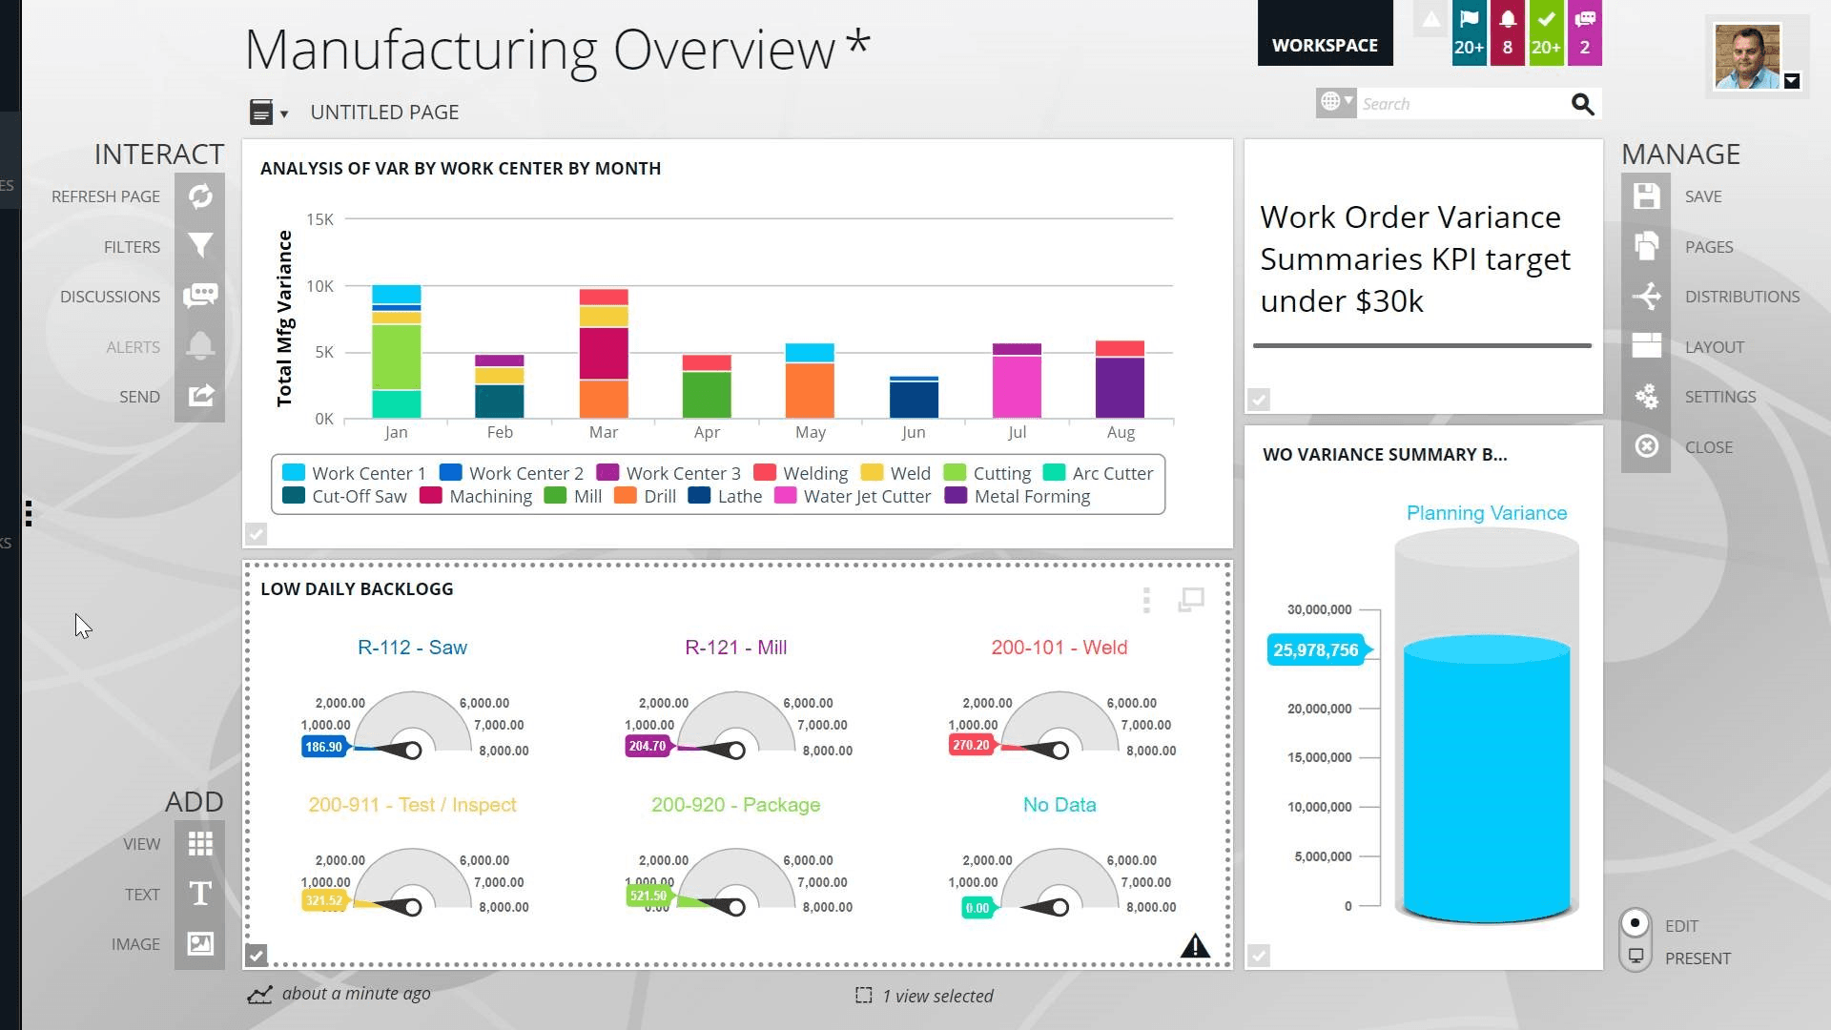
Task: Click the Refresh Page icon
Action: (x=200, y=196)
